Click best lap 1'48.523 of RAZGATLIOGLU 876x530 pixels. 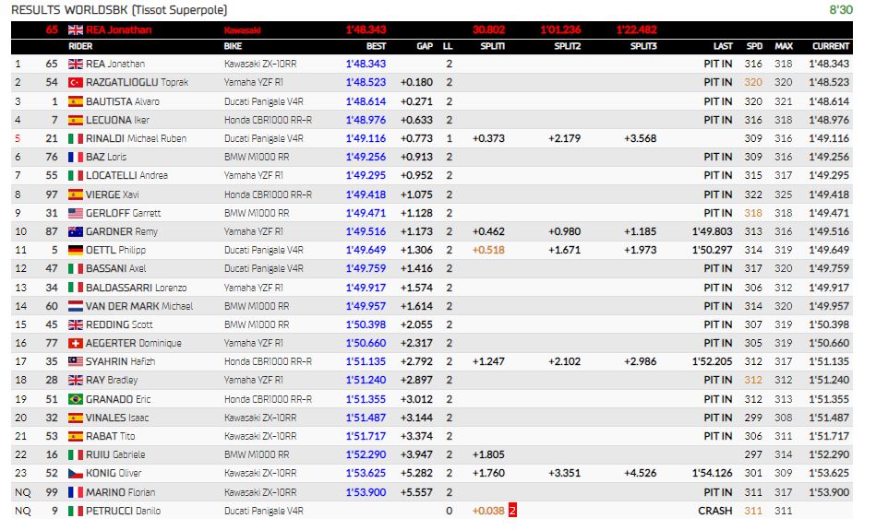(366, 83)
